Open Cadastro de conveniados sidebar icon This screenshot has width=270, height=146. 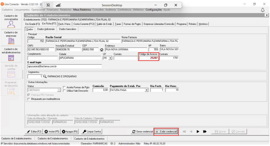click(x=11, y=24)
